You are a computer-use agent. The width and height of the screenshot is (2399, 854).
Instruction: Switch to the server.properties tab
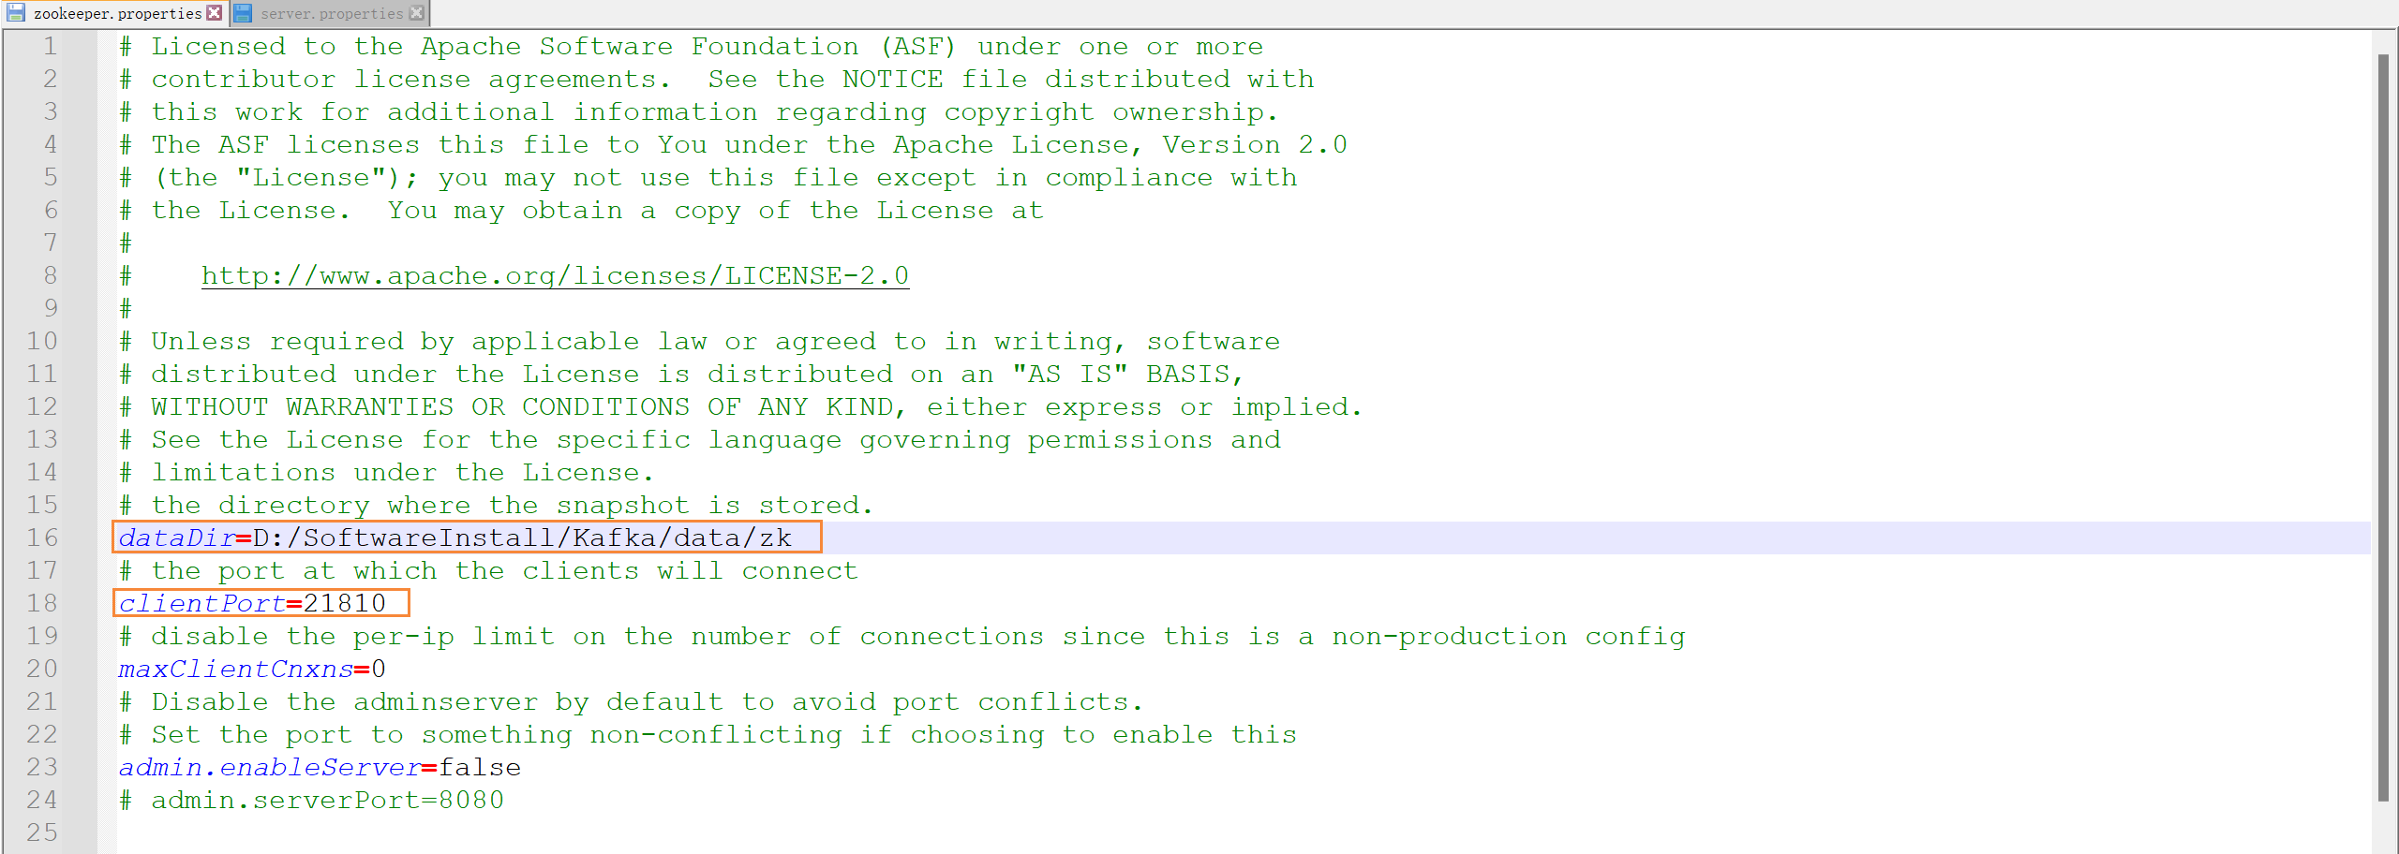click(331, 13)
